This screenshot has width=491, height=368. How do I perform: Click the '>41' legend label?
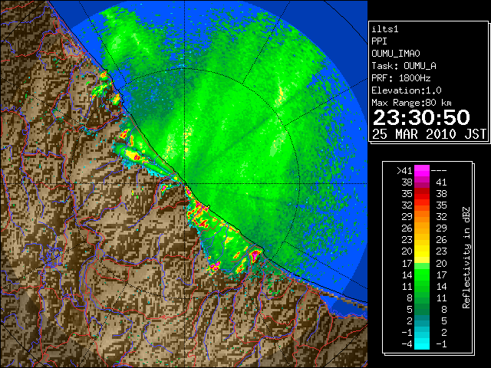pos(404,171)
